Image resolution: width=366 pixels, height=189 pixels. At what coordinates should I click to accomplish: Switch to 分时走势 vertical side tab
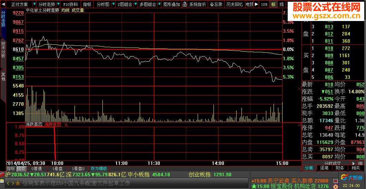click(x=3, y=19)
